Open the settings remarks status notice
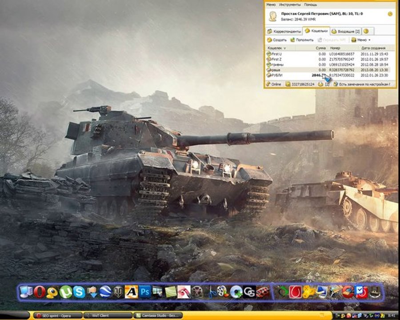 click(x=362, y=84)
